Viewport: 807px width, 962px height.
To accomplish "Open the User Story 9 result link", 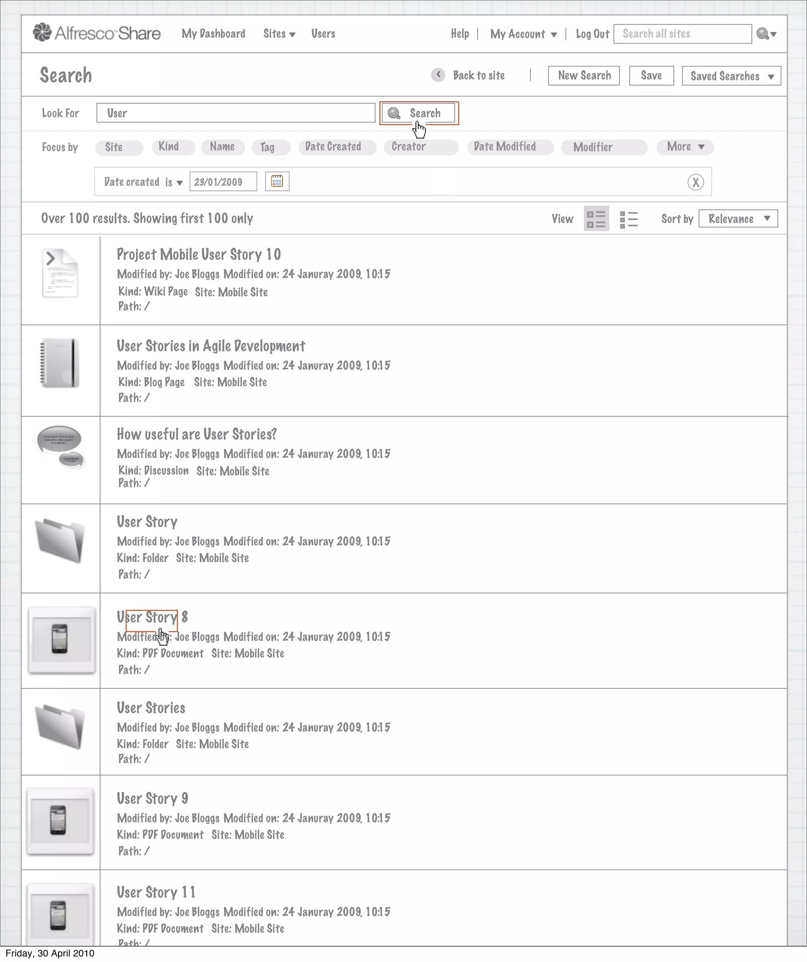I will (152, 798).
